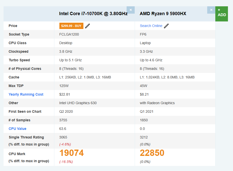Click the $22.81 yearly running cost
Screen dimensions: 233x171
[x=64, y=95]
